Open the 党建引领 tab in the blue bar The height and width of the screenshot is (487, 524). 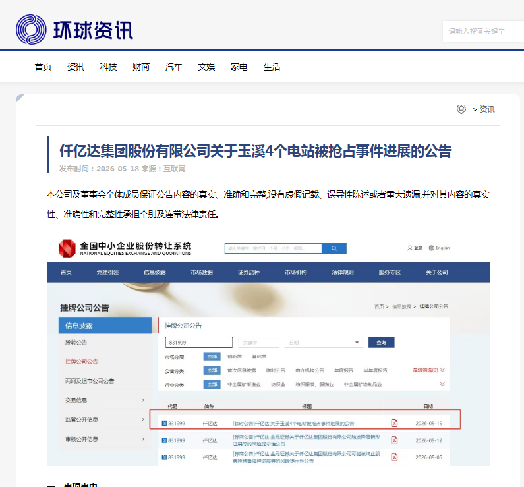[107, 272]
